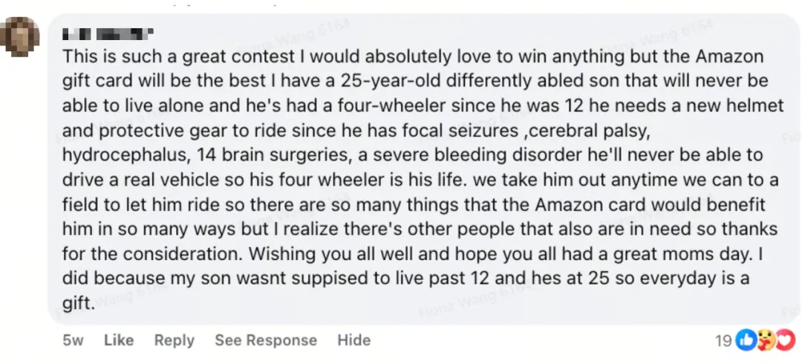This screenshot has height=364, width=802.
Task: Open the reactions count showing 19
Action: point(723,340)
